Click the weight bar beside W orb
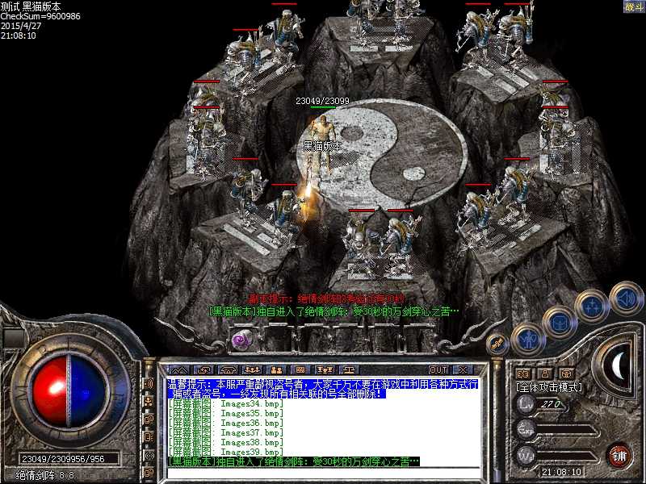646x484 pixels. pyautogui.click(x=568, y=455)
